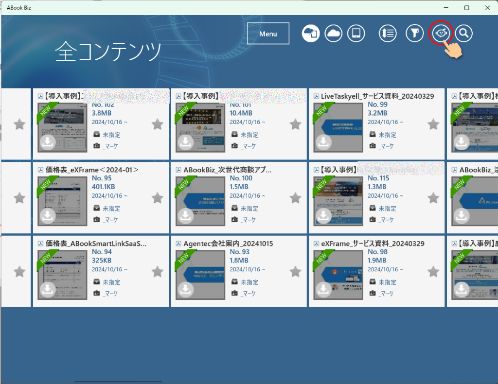
Task: Click No. 115 label text
Action: (x=378, y=178)
